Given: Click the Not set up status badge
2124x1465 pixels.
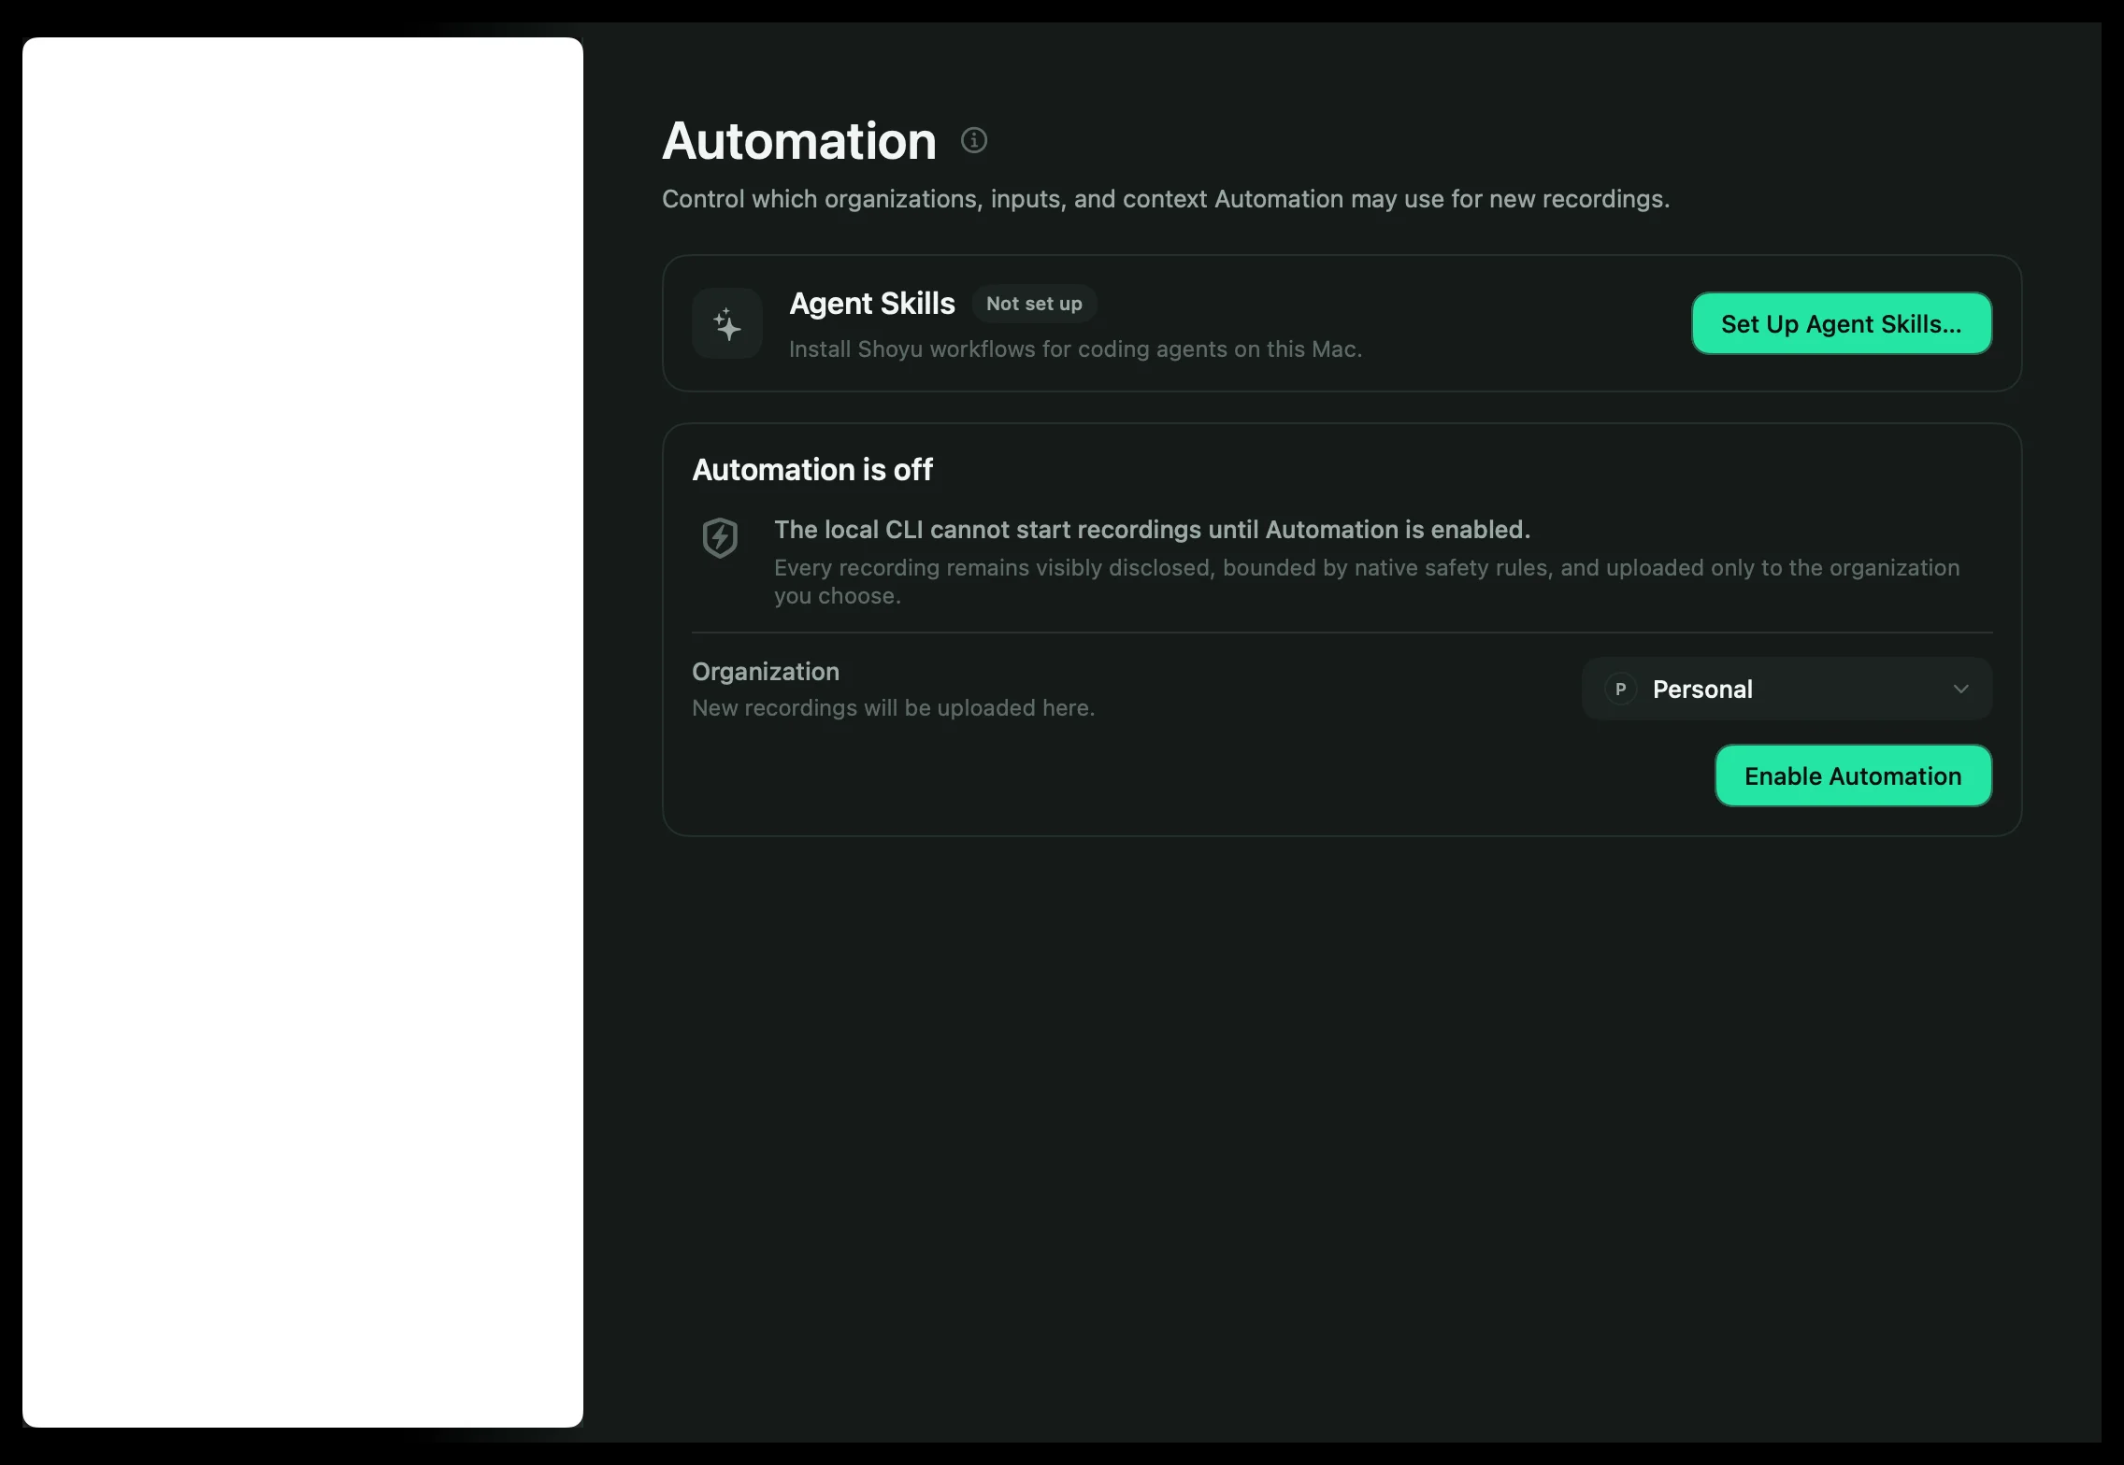Looking at the screenshot, I should (1034, 304).
